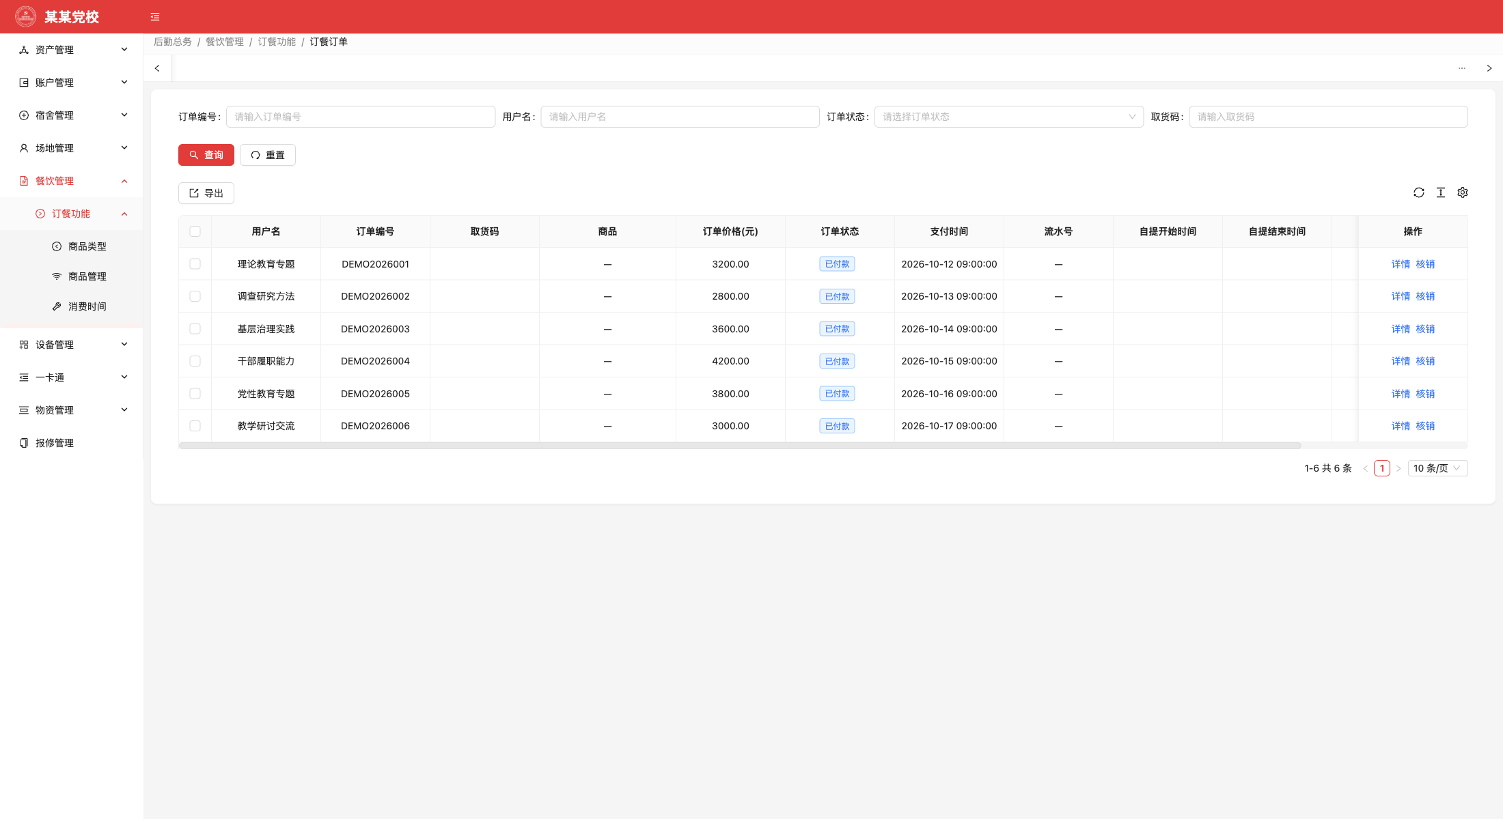The image size is (1503, 819).
Task: Check the 基层治理实践 row checkbox
Action: pyautogui.click(x=195, y=329)
